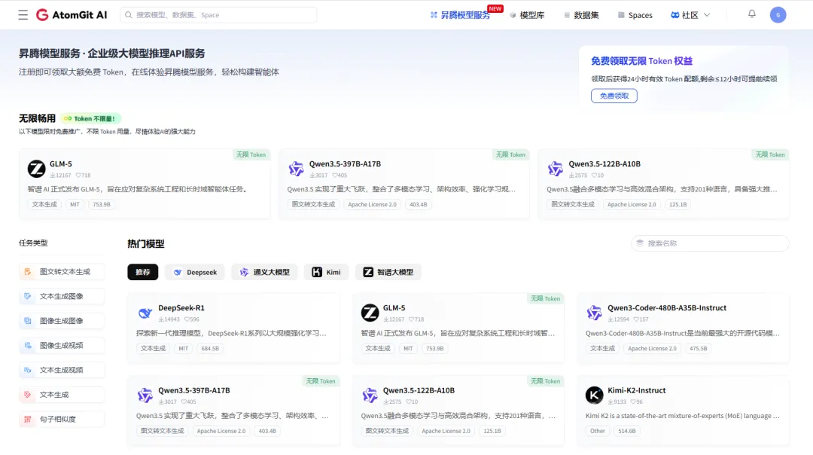
Task: Click the search magnifier icon in the top bar
Action: click(129, 15)
